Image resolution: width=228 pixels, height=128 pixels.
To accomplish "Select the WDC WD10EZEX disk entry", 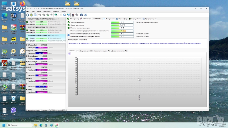I will 38,19.
